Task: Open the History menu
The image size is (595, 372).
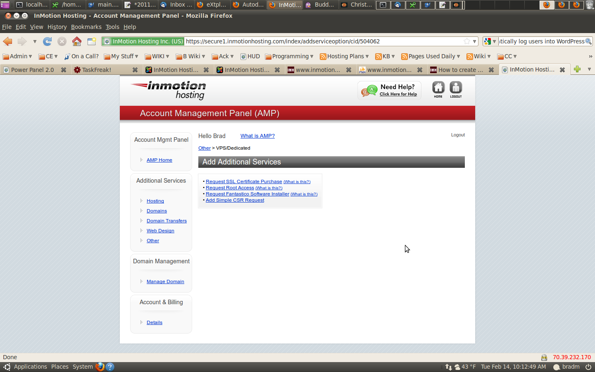Action: pyautogui.click(x=57, y=27)
